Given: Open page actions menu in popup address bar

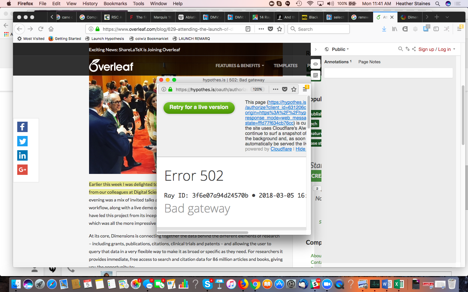Looking at the screenshot, I should (276, 89).
